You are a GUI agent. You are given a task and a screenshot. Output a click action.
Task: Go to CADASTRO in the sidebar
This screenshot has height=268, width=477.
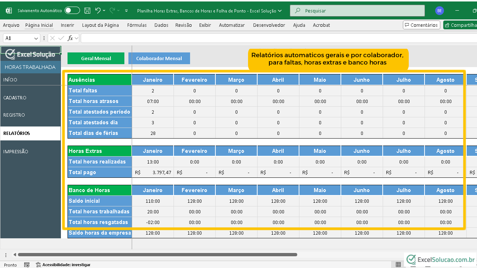coord(15,98)
